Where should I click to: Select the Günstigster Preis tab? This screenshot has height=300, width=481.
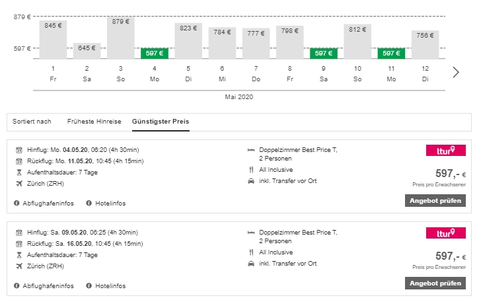pyautogui.click(x=161, y=122)
